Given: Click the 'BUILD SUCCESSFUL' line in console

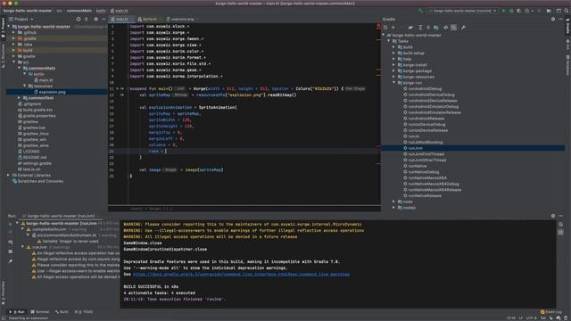Looking at the screenshot, I should click(151, 286).
